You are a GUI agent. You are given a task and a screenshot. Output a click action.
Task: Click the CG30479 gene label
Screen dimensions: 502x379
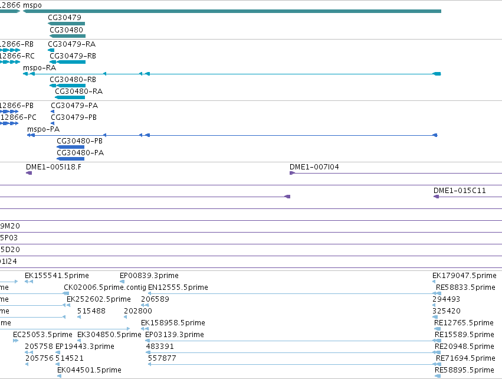pyautogui.click(x=65, y=18)
